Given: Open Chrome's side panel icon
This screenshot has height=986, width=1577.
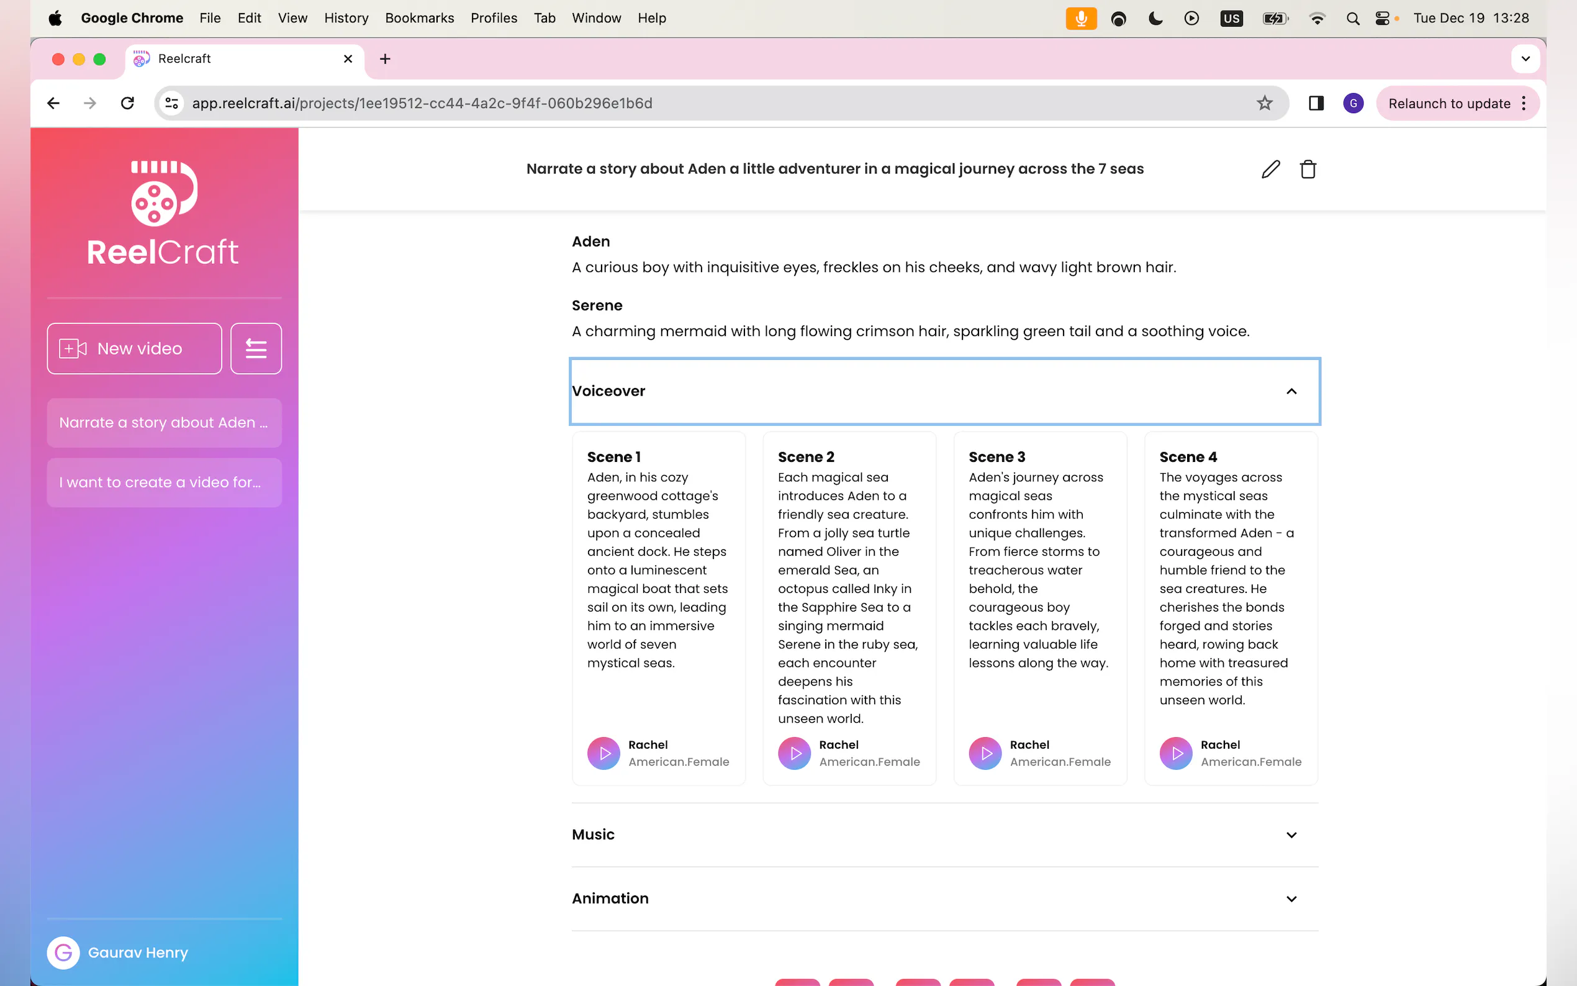Looking at the screenshot, I should (1316, 103).
